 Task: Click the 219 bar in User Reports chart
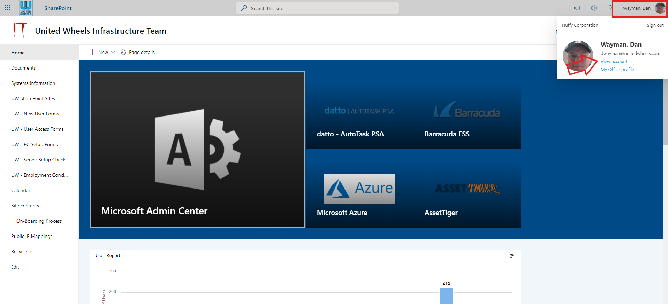tap(446, 296)
